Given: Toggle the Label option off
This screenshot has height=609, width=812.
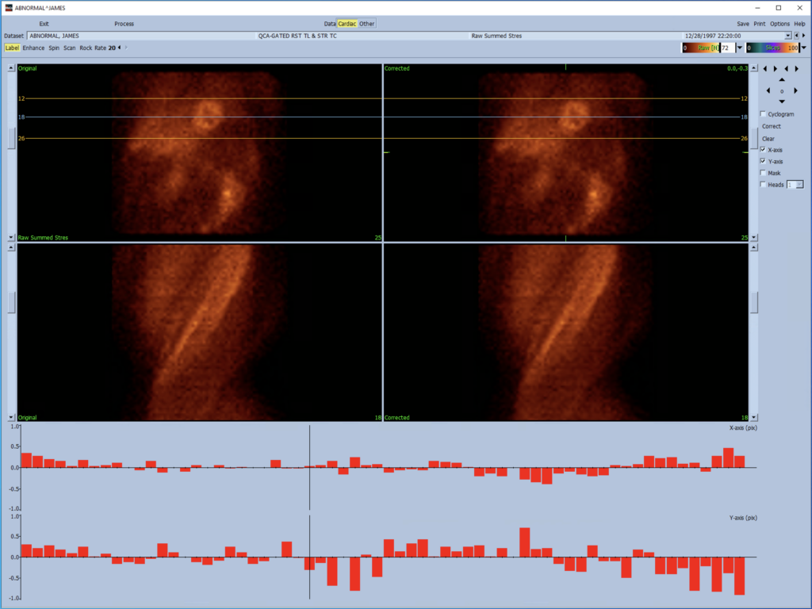Looking at the screenshot, I should [12, 48].
